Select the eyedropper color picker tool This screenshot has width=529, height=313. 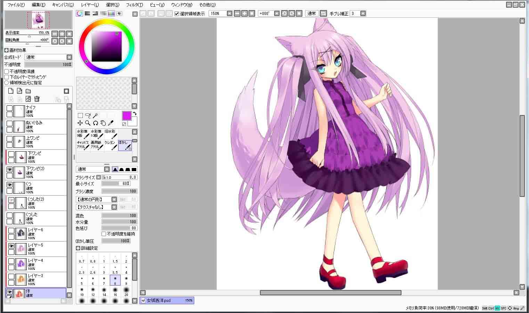coord(111,123)
